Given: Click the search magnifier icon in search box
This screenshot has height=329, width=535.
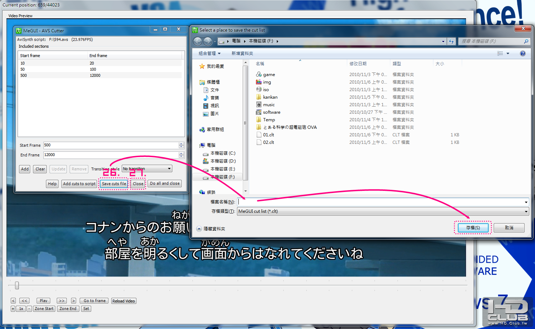Looking at the screenshot, I should click(526, 41).
